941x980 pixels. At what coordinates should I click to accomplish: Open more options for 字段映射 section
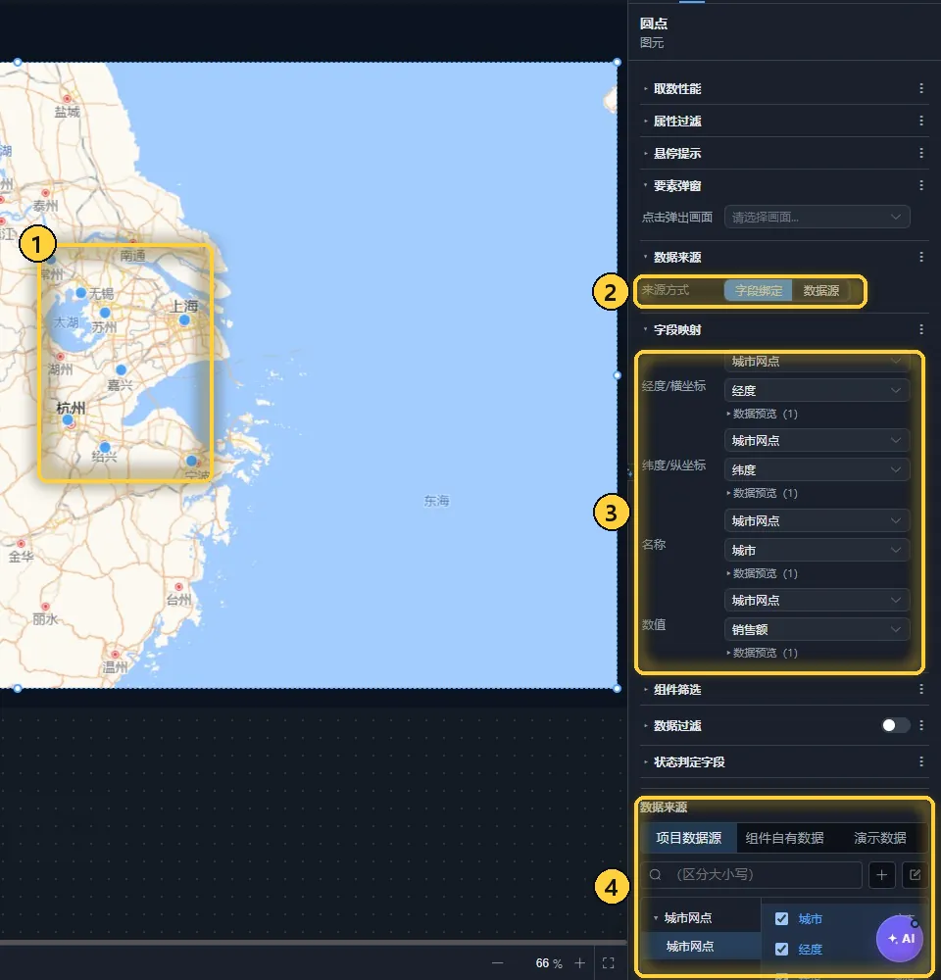[921, 329]
